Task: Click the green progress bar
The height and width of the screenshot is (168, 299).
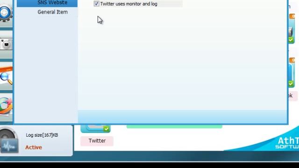Action: tap(174, 126)
